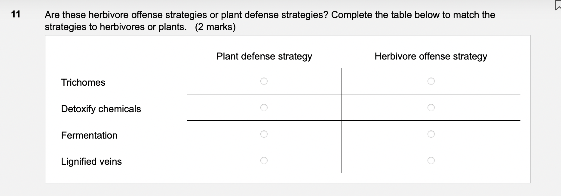Select Herbivore offense strategy for Fermentation
This screenshot has height=196, width=561.
point(431,134)
